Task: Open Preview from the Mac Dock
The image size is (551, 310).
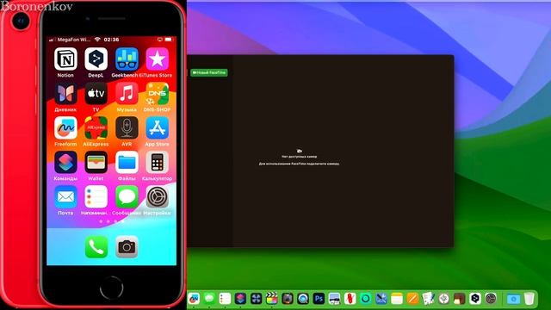Action: pyautogui.click(x=334, y=299)
